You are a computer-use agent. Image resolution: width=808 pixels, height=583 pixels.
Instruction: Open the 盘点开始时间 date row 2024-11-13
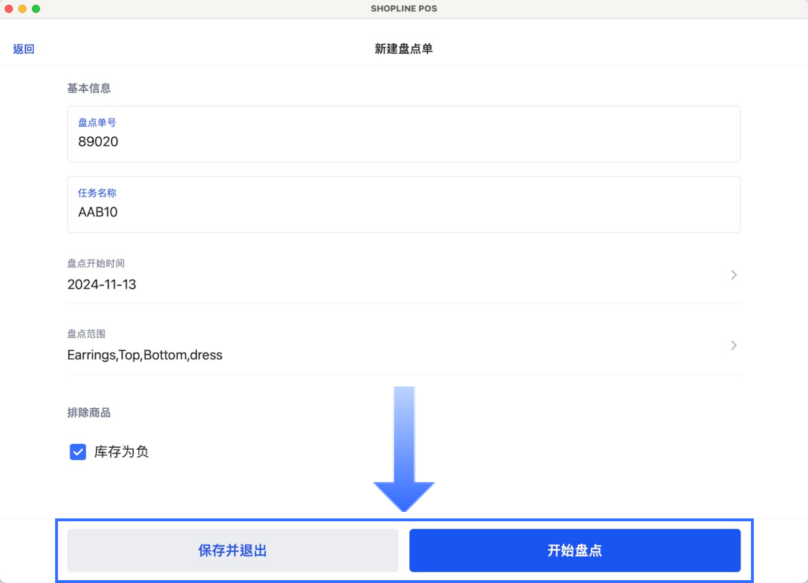(404, 275)
